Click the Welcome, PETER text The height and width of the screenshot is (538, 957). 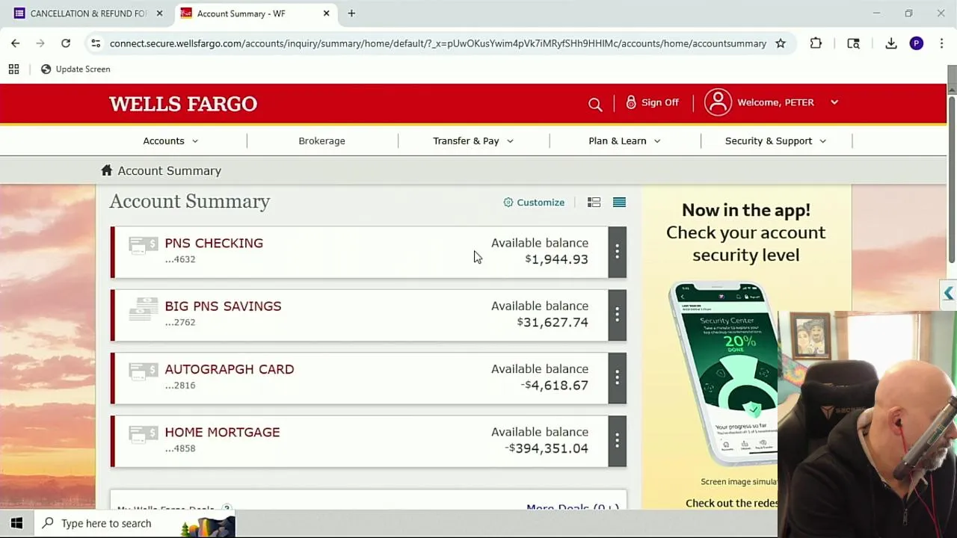coord(775,102)
